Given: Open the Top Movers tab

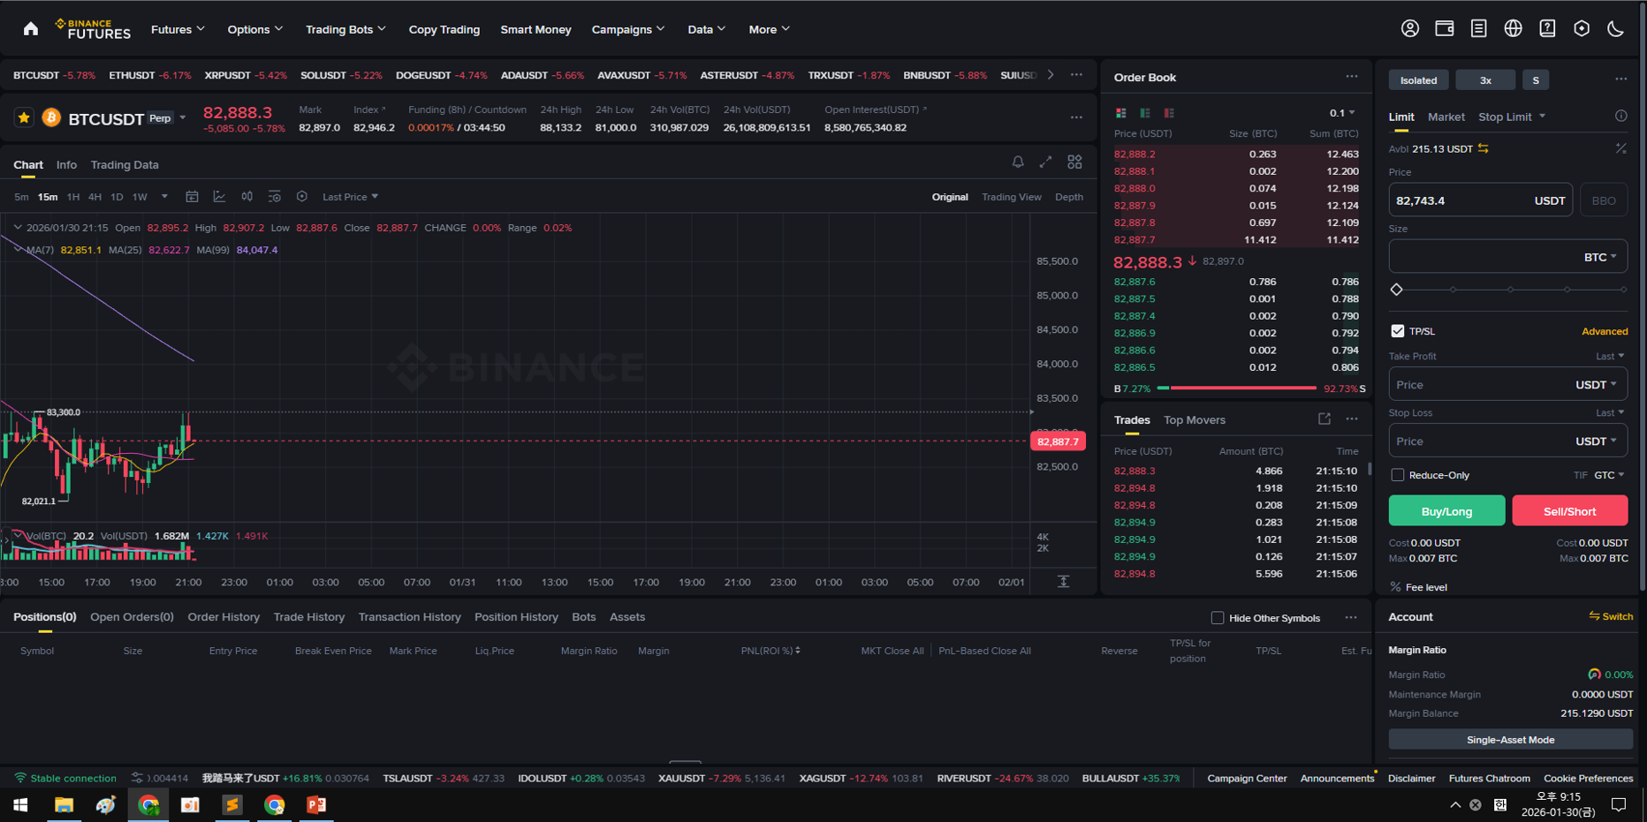Looking at the screenshot, I should (1194, 420).
